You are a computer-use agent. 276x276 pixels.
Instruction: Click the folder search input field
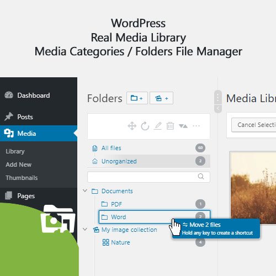(148, 177)
